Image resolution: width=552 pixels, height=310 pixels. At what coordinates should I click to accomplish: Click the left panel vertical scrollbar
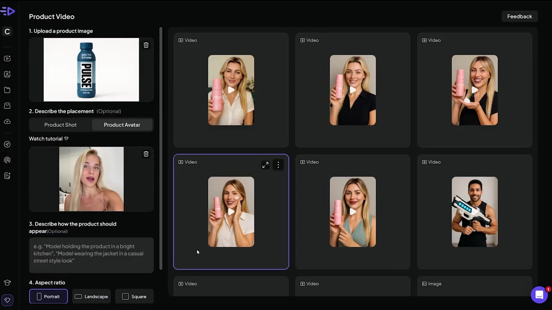(161, 149)
